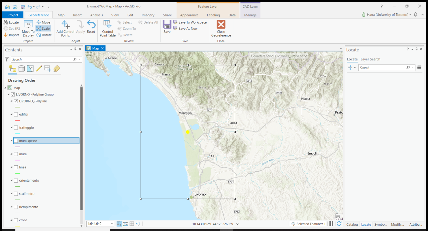Pause map drawing
This screenshot has width=428, height=231.
pyautogui.click(x=331, y=224)
